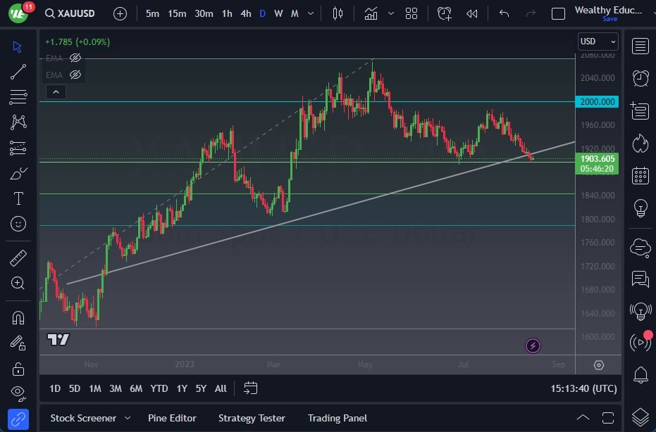This screenshot has width=656, height=432.
Task: Expand the Stock Screener dropdown arrow
Action: pos(127,418)
